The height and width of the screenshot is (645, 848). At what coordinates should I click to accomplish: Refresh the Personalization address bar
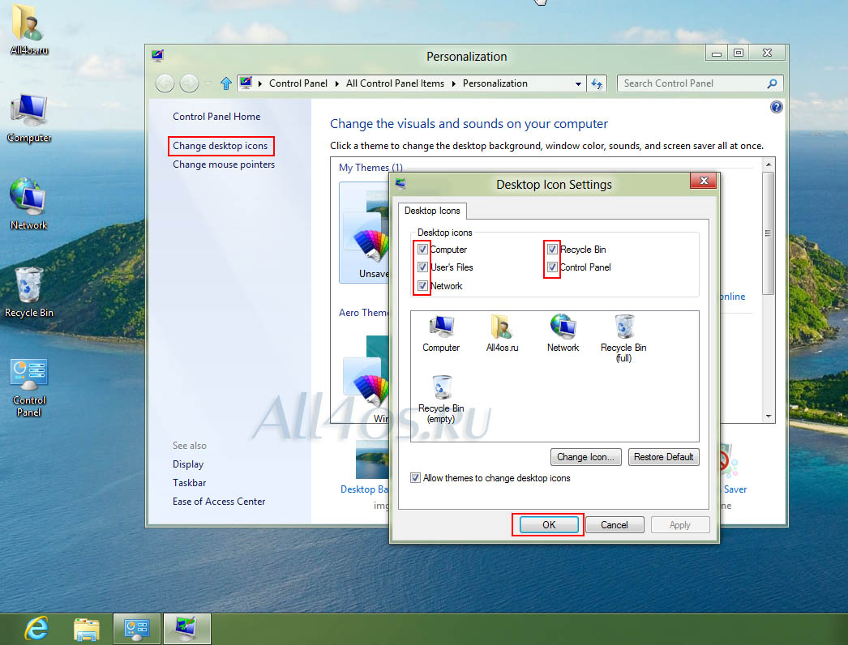[597, 83]
